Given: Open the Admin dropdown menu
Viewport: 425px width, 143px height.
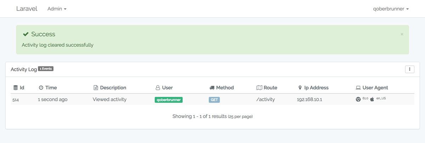Looking at the screenshot, I should 57,8.
